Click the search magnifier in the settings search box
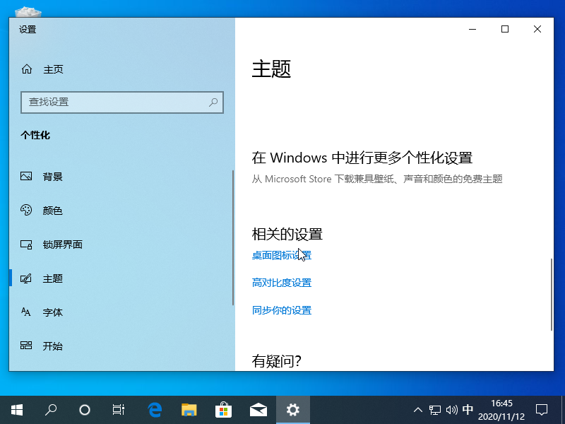Image resolution: width=565 pixels, height=424 pixels. [x=213, y=102]
